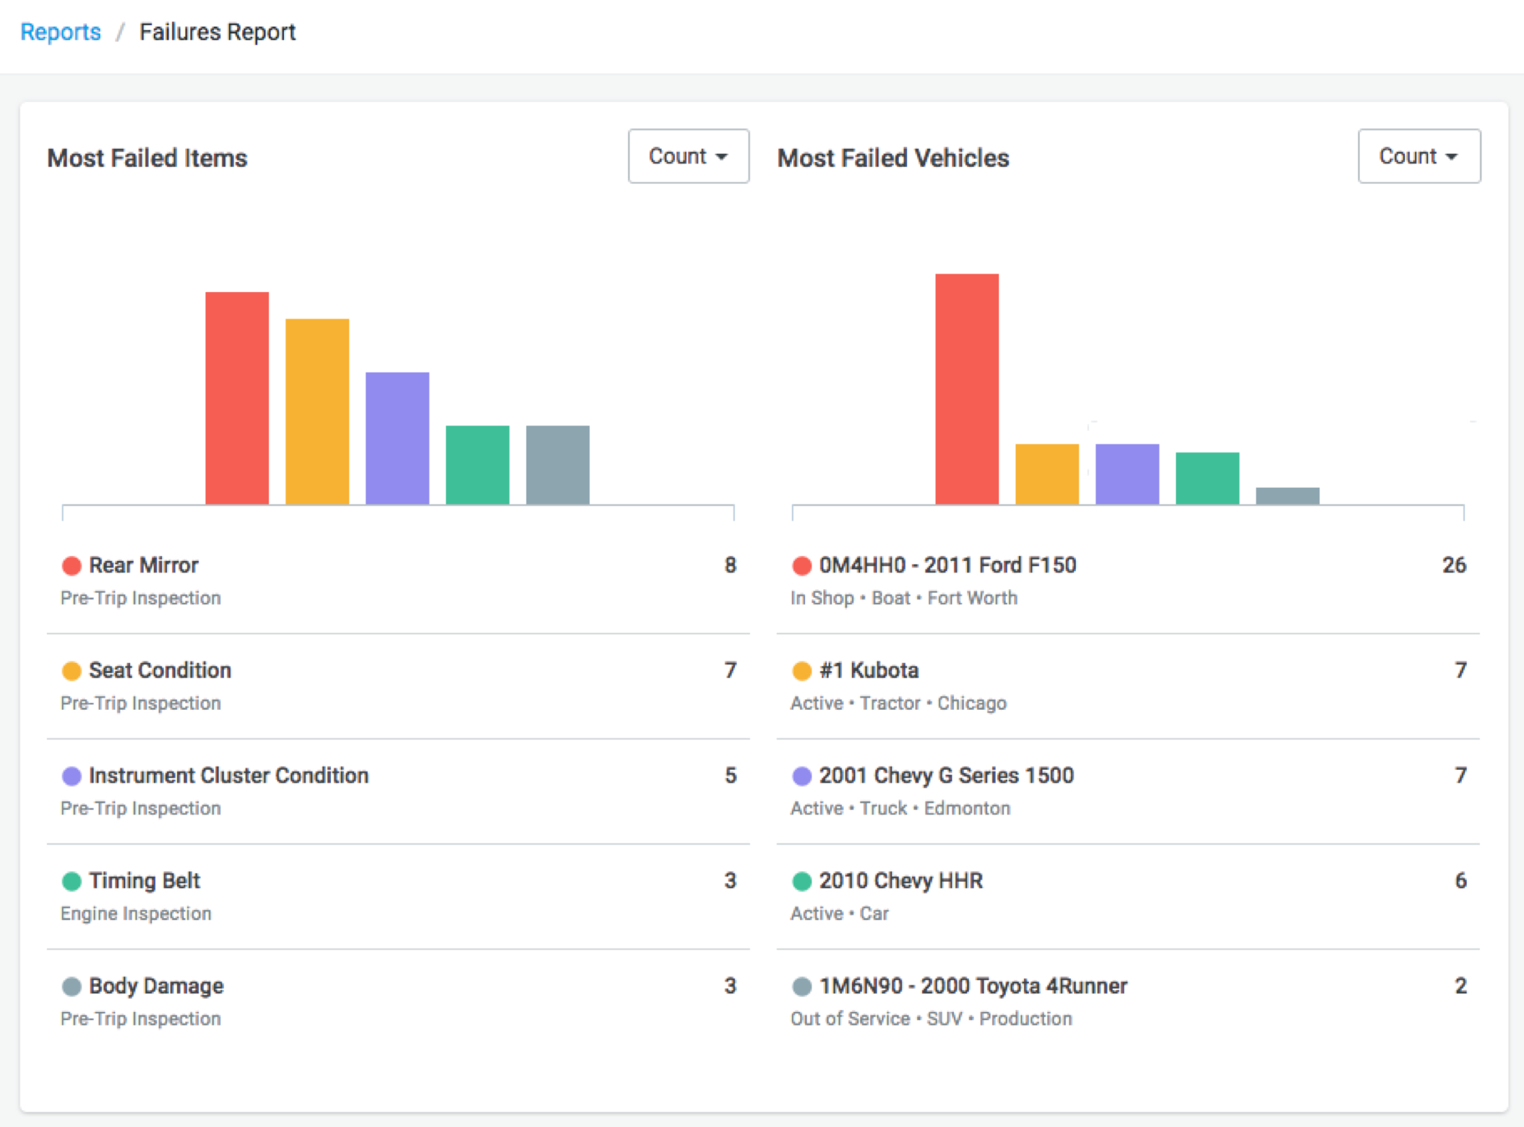Click the green Timing Belt legend dot
The height and width of the screenshot is (1127, 1524).
click(x=72, y=881)
